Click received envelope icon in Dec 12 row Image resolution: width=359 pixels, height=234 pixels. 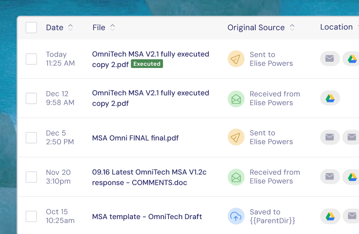[236, 99]
